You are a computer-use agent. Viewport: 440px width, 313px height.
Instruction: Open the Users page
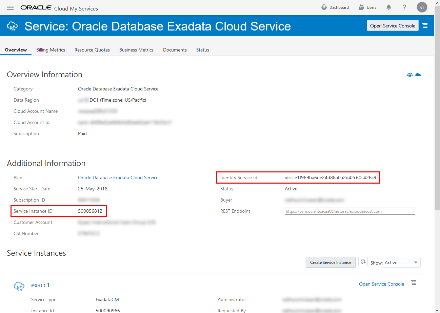(x=367, y=7)
